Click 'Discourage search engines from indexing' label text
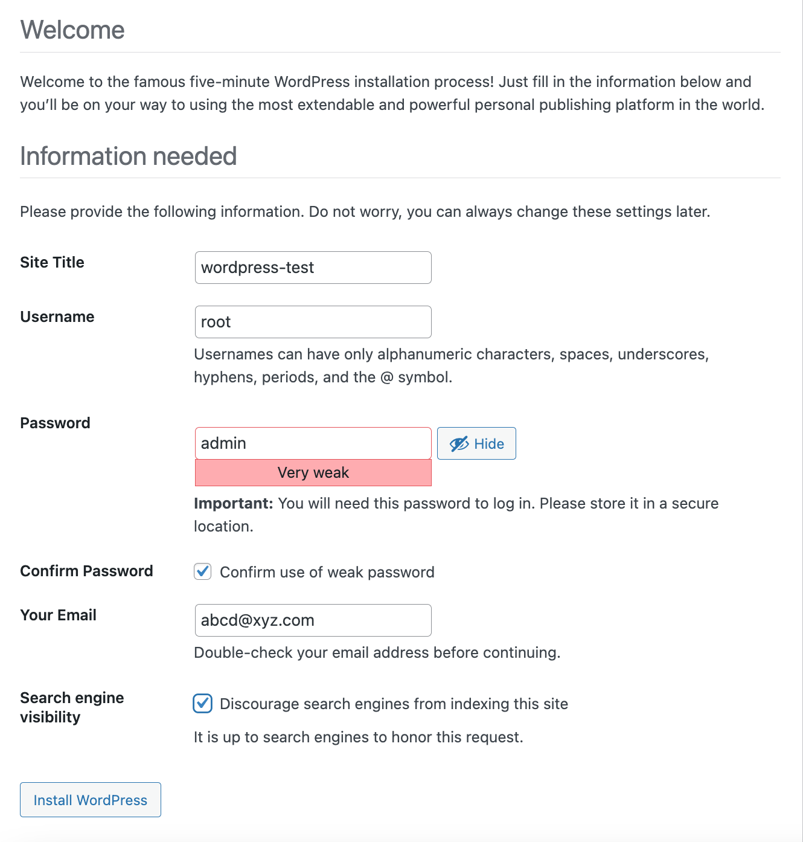Viewport: 803px width, 842px height. coord(394,704)
